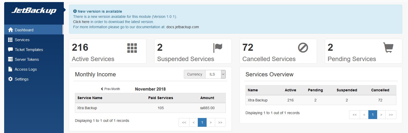Go to next page in Services Overview pagination
This screenshot has height=133, width=408.
pyautogui.click(x=381, y=115)
